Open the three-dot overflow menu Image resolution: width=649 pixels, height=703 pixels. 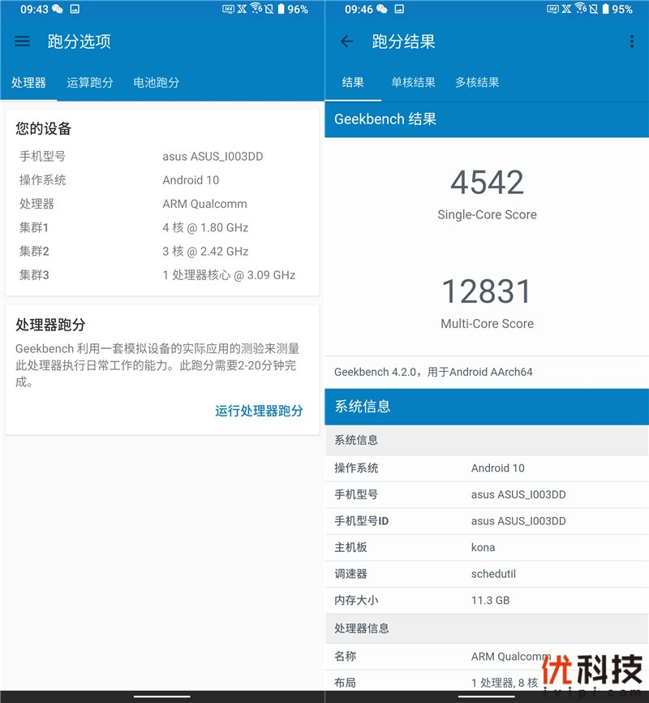click(632, 41)
